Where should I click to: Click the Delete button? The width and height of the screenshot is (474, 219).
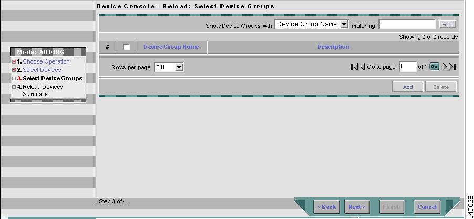tap(441, 87)
